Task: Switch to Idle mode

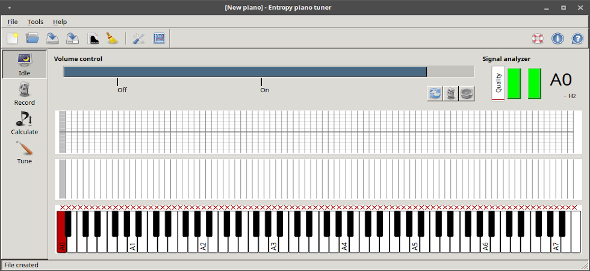Action: (25, 64)
